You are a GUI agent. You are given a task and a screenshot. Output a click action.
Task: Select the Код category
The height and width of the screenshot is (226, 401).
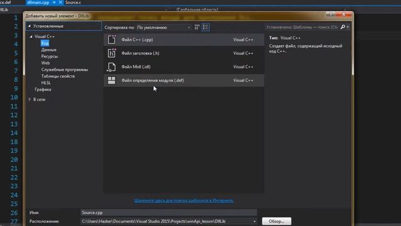click(x=44, y=43)
